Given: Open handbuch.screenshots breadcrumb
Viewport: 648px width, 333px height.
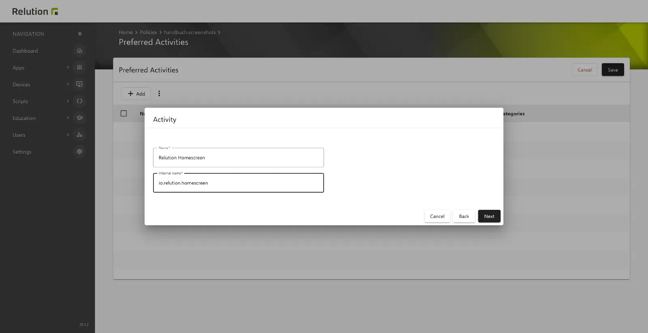Looking at the screenshot, I should (x=190, y=32).
